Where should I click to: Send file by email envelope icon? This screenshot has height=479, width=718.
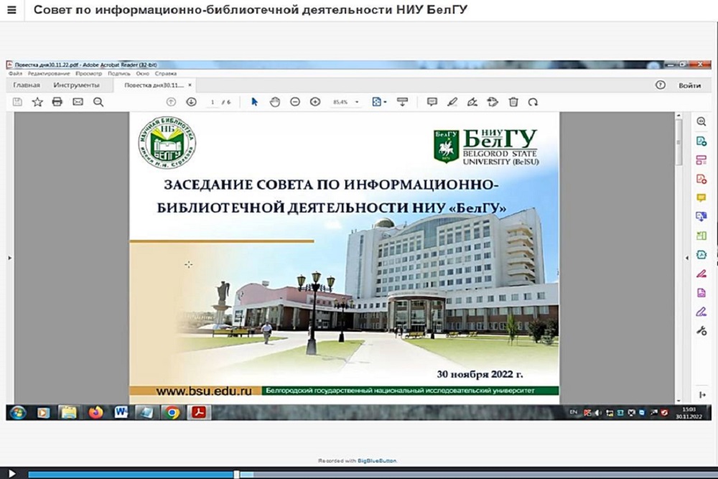[78, 102]
